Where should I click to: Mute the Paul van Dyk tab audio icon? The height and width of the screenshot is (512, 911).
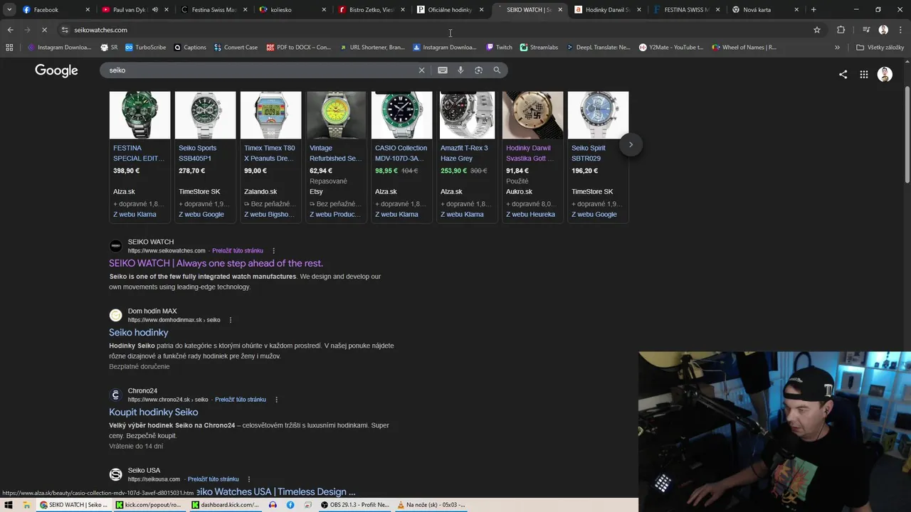tap(155, 10)
